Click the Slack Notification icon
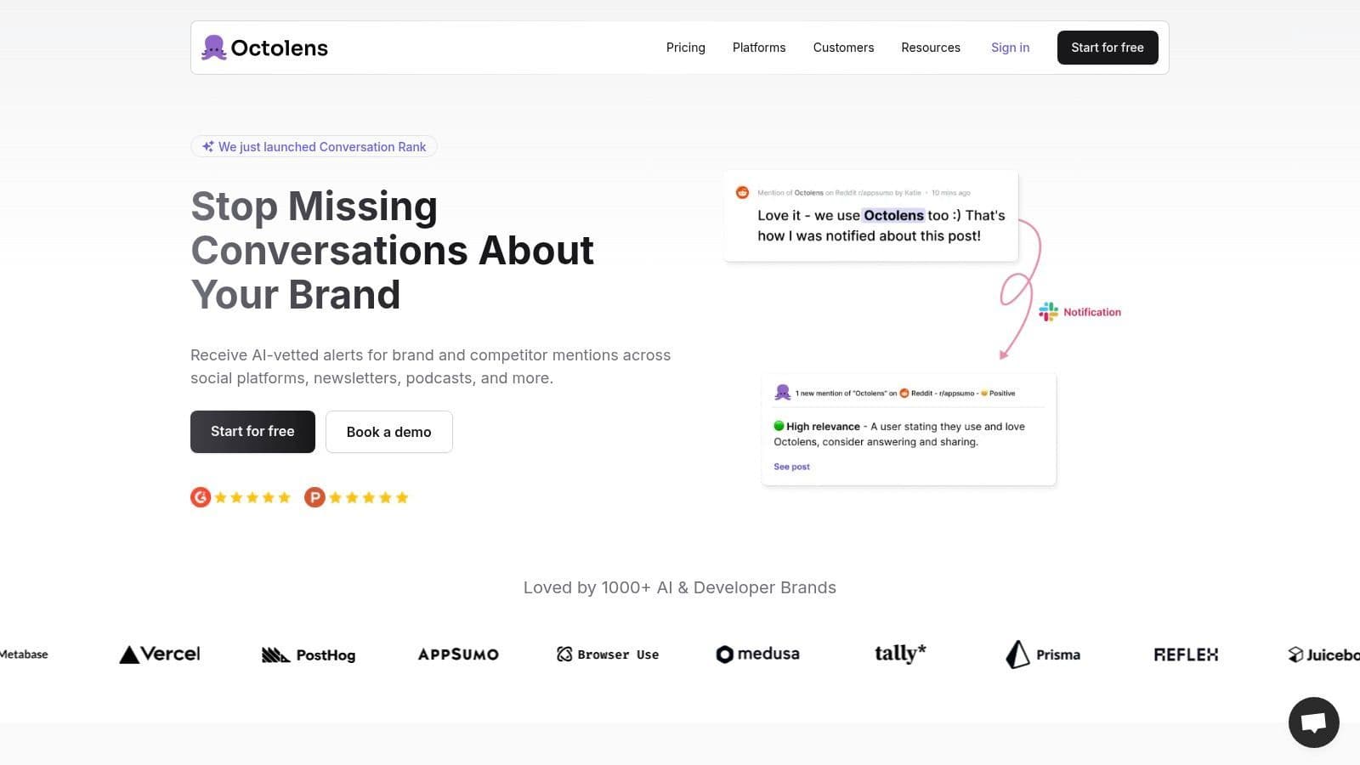This screenshot has width=1360, height=765. pos(1049,312)
